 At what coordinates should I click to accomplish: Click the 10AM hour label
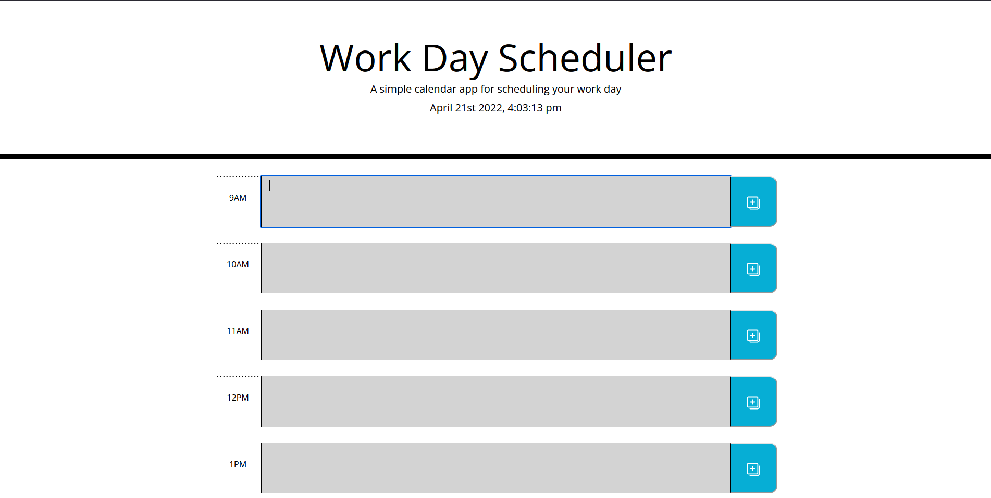tap(238, 264)
